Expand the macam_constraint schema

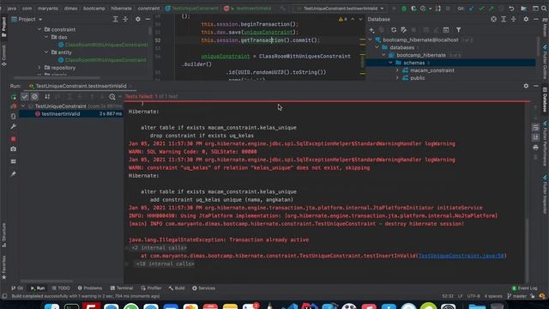tap(397, 70)
